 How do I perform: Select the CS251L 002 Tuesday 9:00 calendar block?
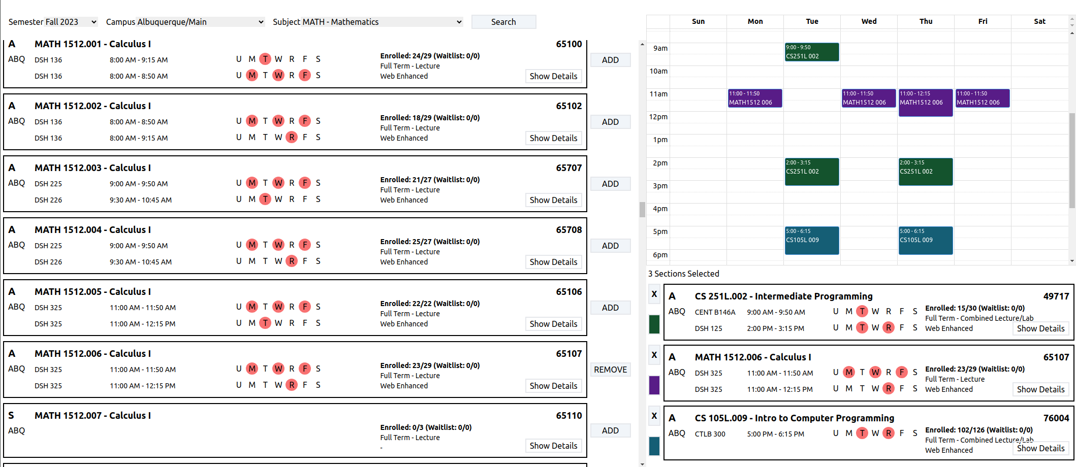811,52
